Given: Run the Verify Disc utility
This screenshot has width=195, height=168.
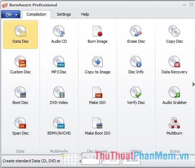Looking at the screenshot, I should tap(136, 96).
